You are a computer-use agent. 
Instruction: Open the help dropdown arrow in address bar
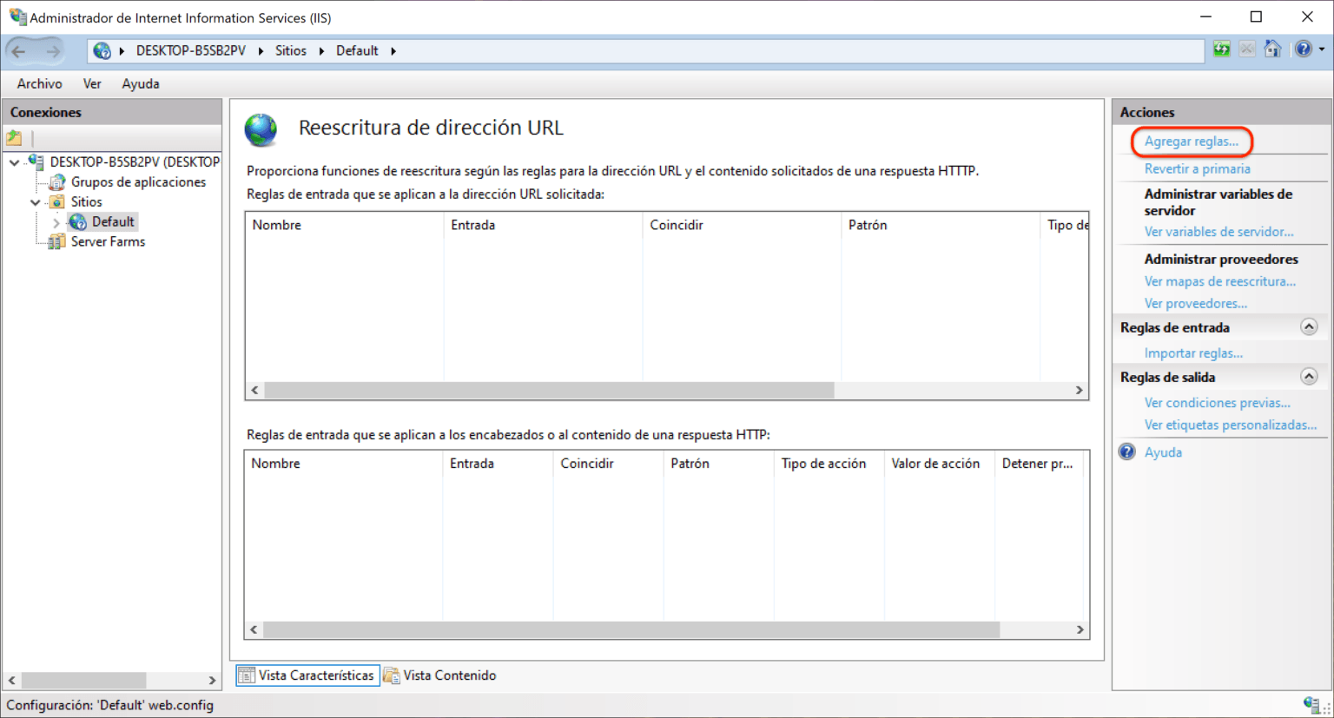[x=1322, y=49]
